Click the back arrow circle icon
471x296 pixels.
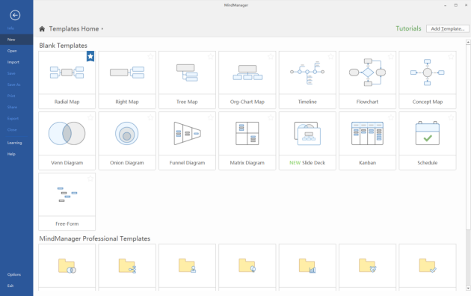[15, 15]
